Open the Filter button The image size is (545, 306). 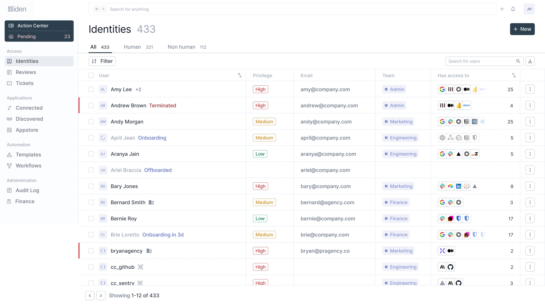pyautogui.click(x=102, y=61)
